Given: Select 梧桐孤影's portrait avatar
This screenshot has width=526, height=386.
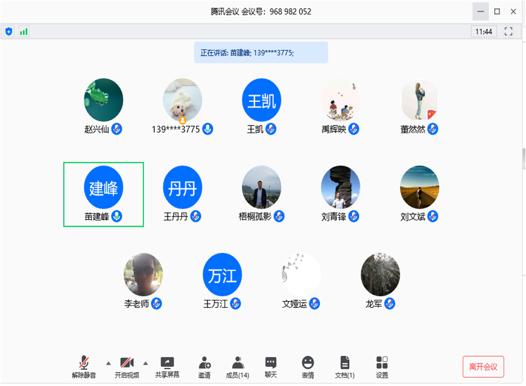Looking at the screenshot, I should 261,187.
